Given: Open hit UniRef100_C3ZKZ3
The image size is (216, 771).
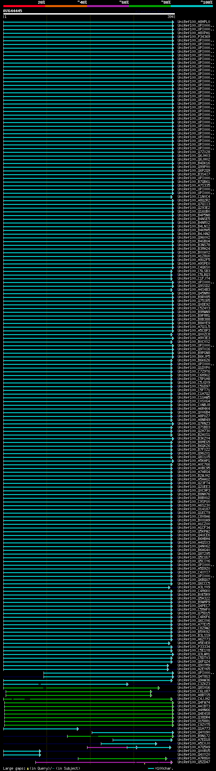Looking at the screenshot, I should (x=194, y=684).
